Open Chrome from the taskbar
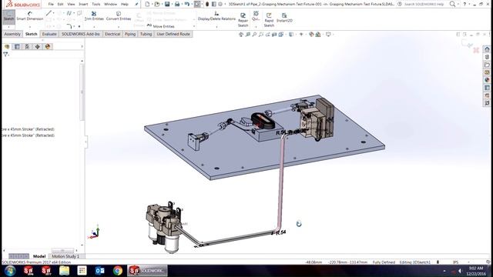 click(x=118, y=270)
